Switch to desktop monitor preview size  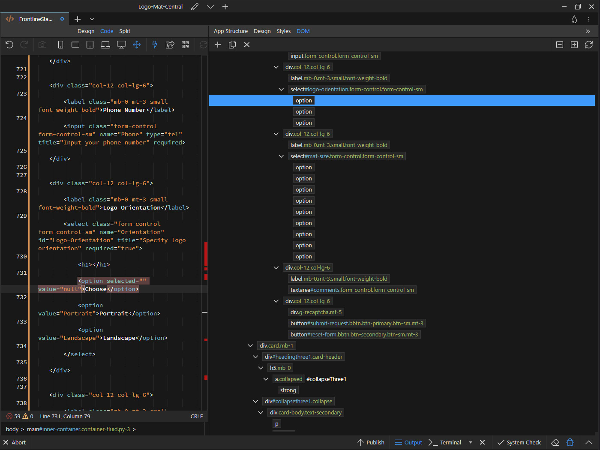point(121,45)
